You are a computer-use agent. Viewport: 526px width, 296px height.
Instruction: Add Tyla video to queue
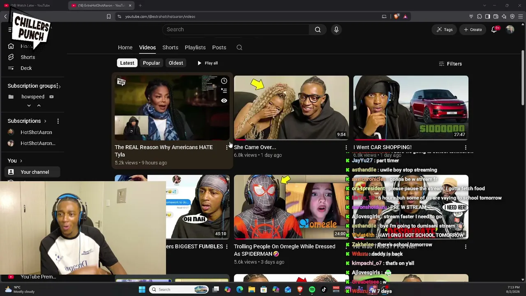click(224, 91)
